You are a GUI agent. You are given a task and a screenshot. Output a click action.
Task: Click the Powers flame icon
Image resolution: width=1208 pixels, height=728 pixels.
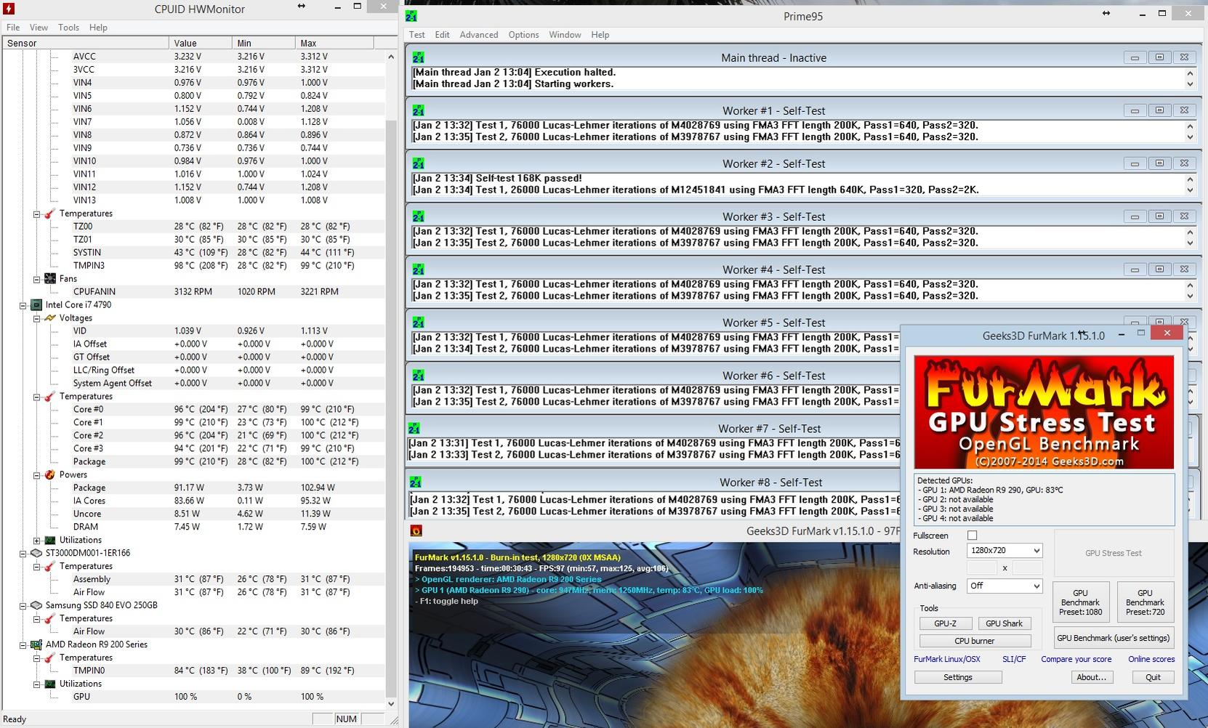click(x=49, y=474)
